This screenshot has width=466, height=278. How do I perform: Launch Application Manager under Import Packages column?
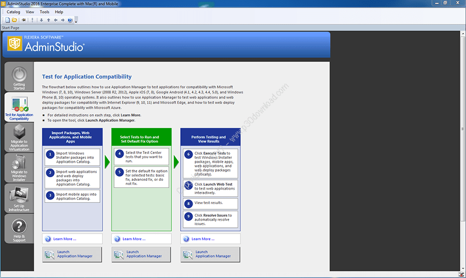[72, 254]
